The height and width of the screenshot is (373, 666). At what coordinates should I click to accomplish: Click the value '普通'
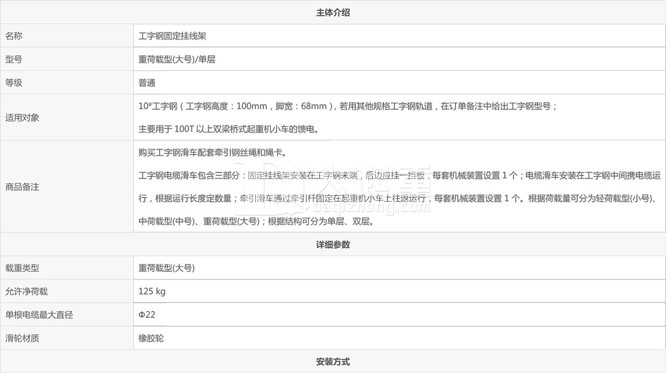(x=147, y=83)
